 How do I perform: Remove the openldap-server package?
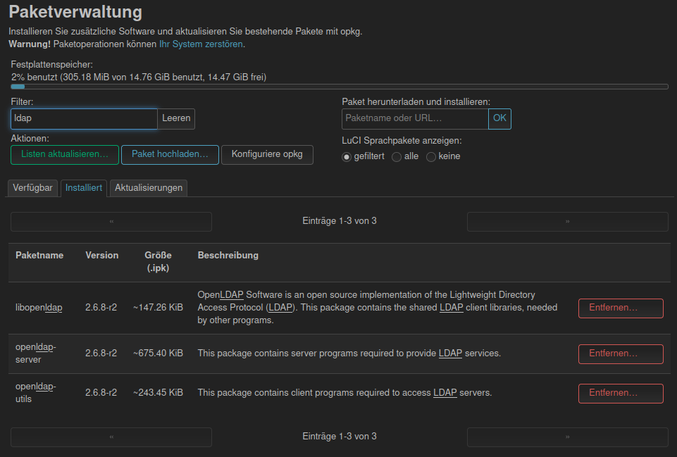[x=621, y=353]
